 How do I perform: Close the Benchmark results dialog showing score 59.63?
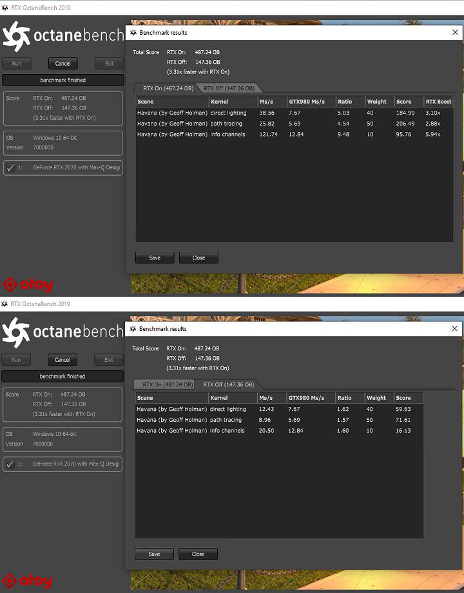point(455,328)
